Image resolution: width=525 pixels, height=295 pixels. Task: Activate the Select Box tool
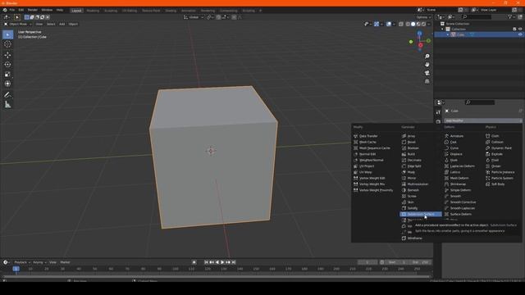(x=7, y=34)
